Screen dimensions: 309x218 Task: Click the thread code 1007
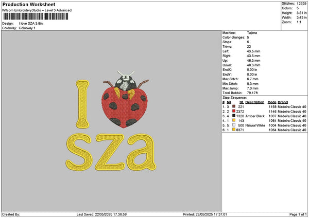pyautogui.click(x=272, y=116)
